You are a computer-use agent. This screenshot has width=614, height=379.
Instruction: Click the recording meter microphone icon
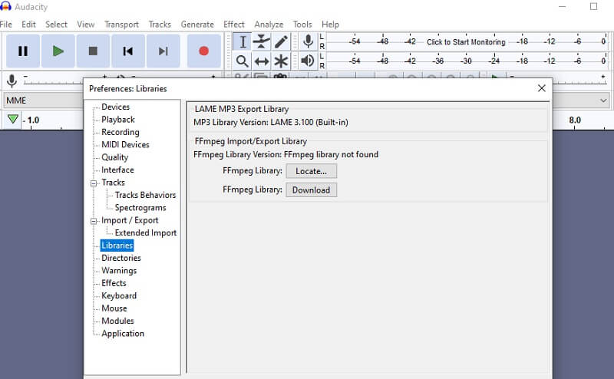[309, 41]
